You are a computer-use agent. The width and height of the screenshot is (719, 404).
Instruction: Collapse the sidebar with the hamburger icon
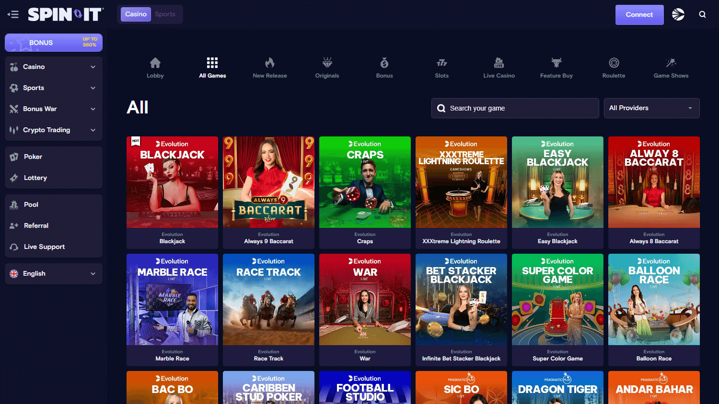[x=13, y=14]
